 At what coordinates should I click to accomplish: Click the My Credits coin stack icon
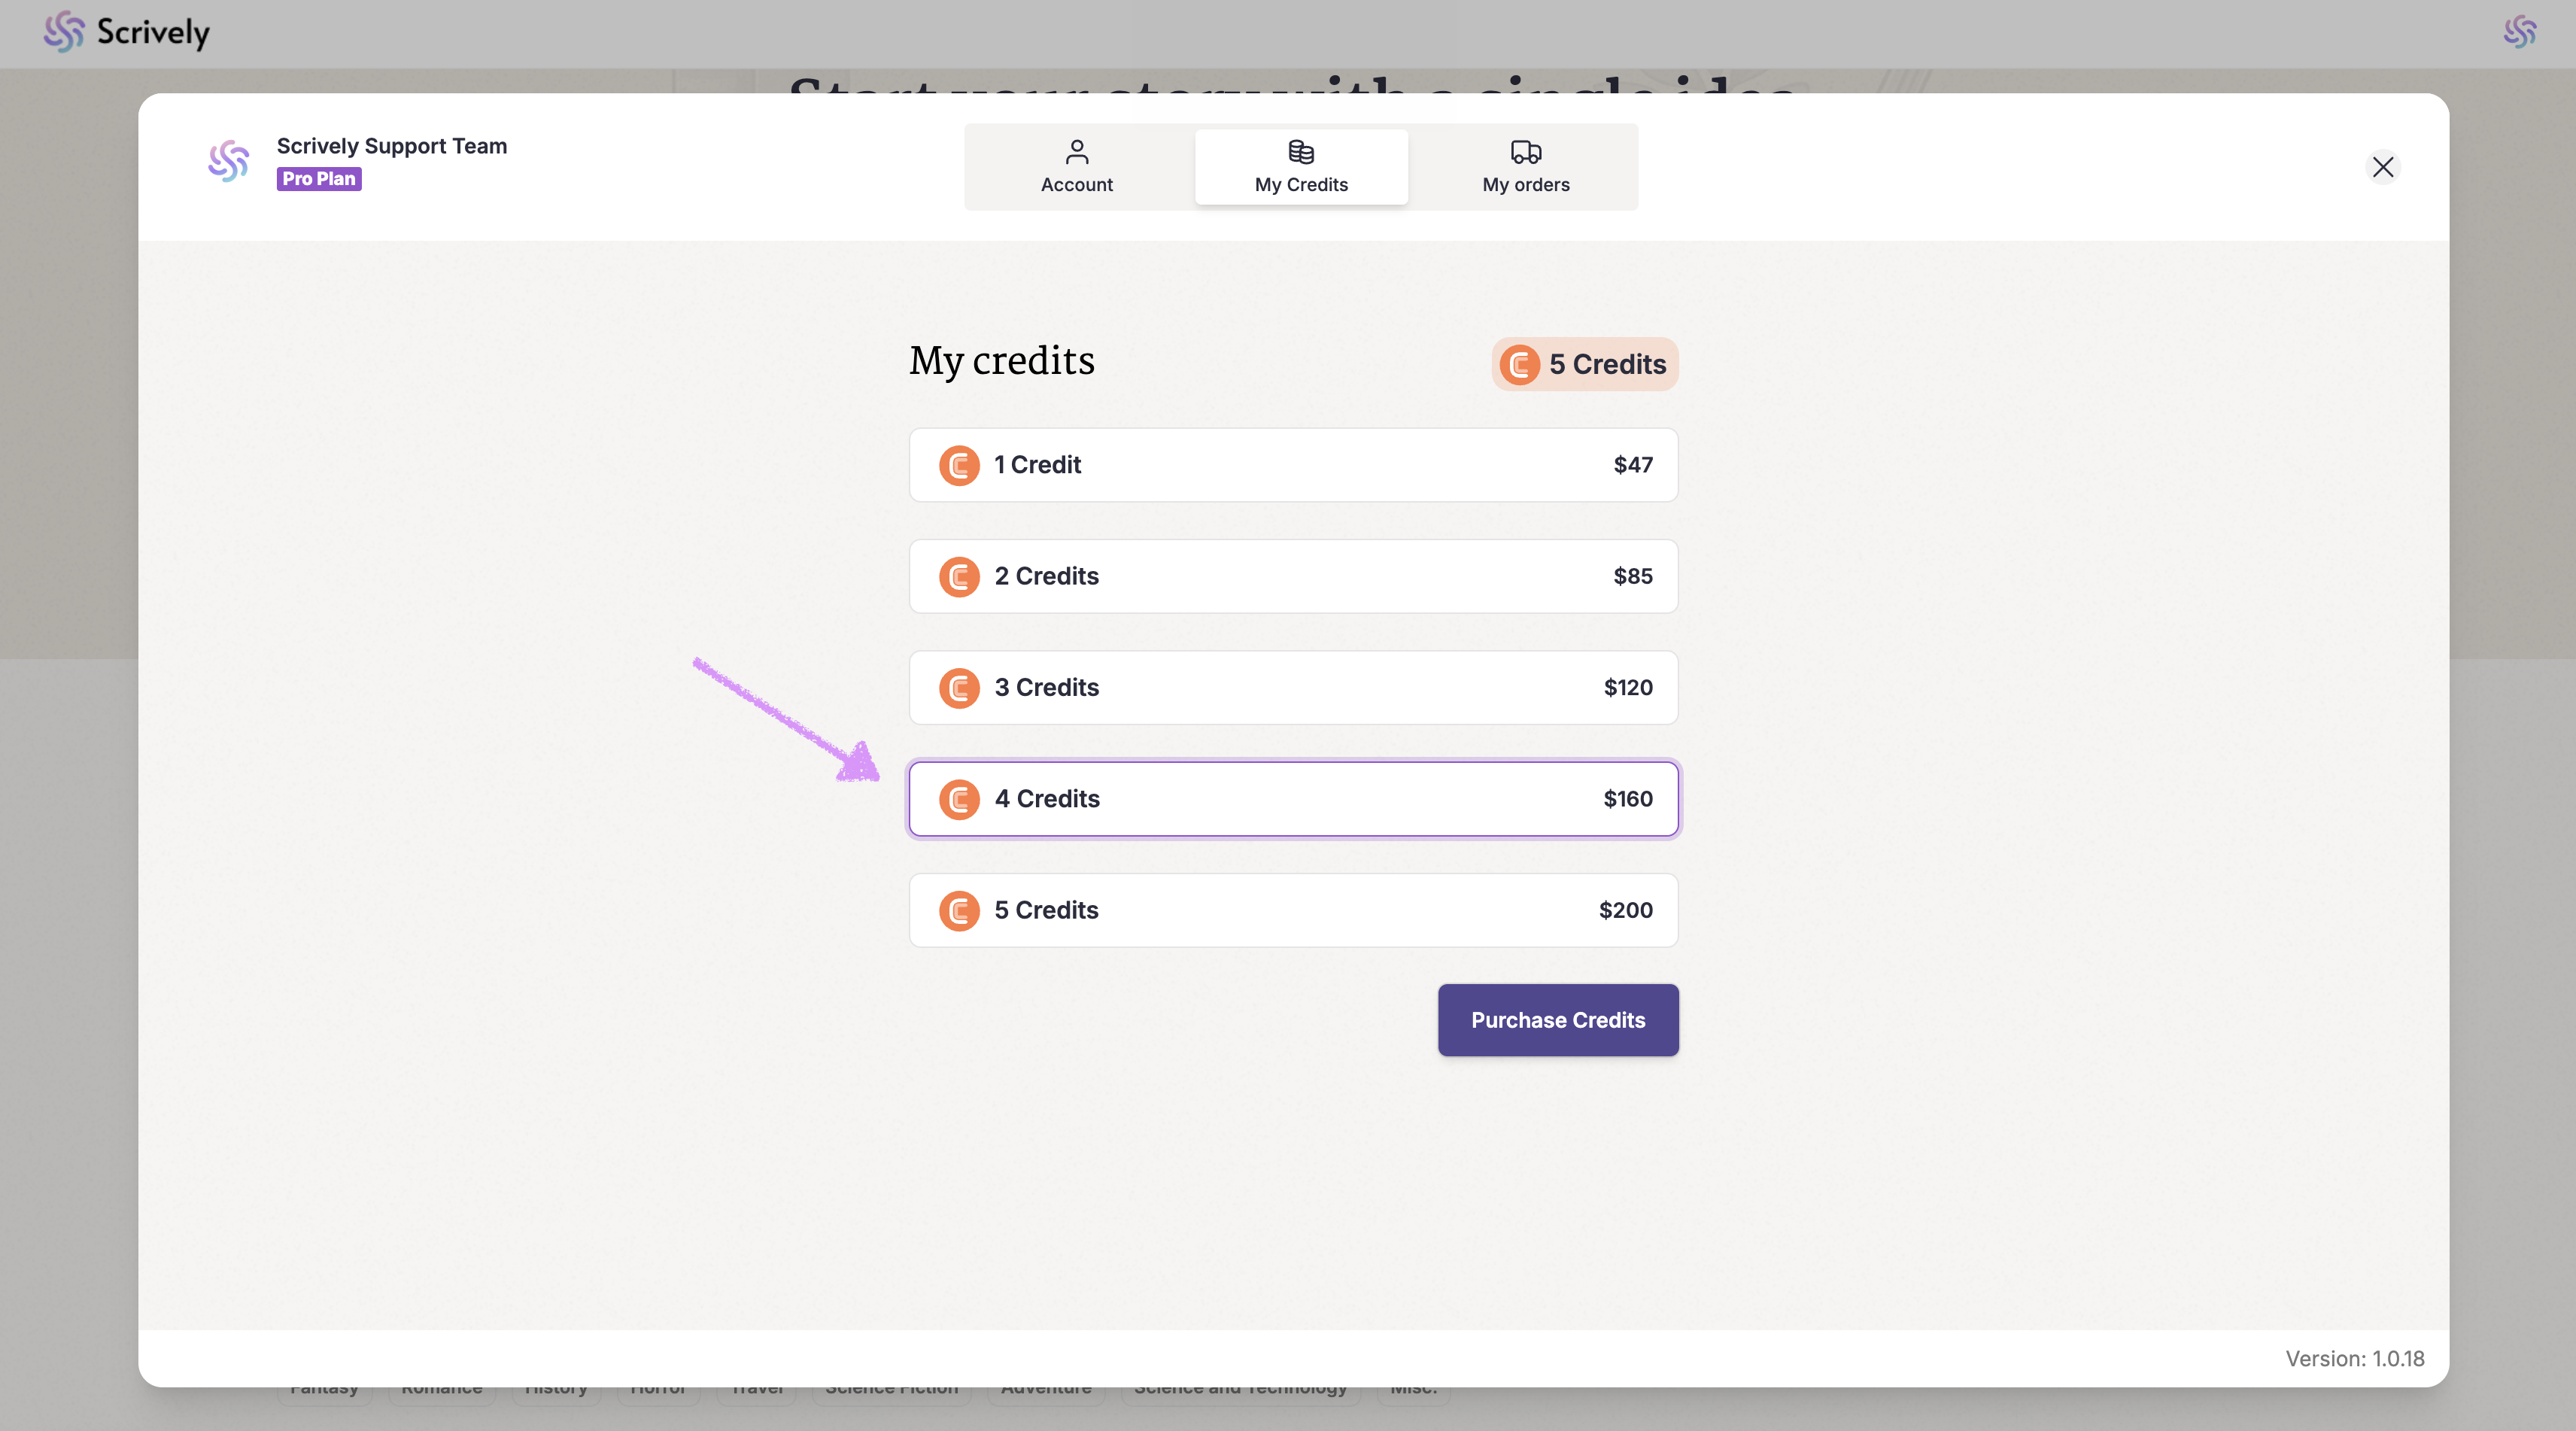click(x=1300, y=152)
